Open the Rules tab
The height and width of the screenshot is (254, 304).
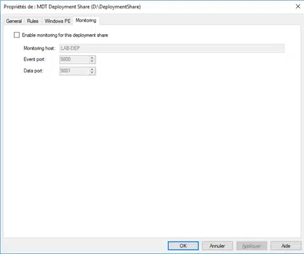click(32, 21)
